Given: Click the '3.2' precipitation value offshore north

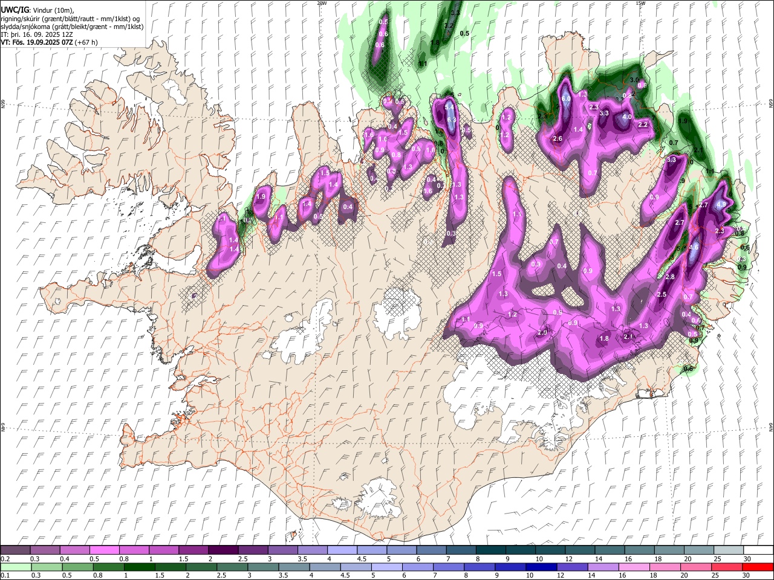Looking at the screenshot, I should tap(448, 25).
